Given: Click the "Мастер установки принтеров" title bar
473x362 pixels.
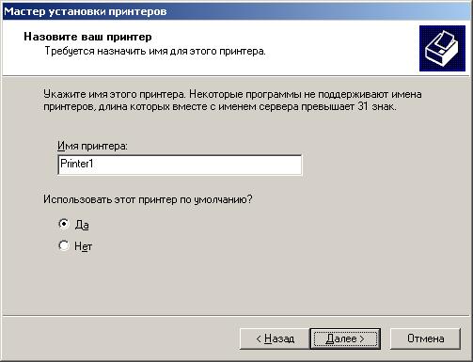Looking at the screenshot, I should tap(236, 11).
